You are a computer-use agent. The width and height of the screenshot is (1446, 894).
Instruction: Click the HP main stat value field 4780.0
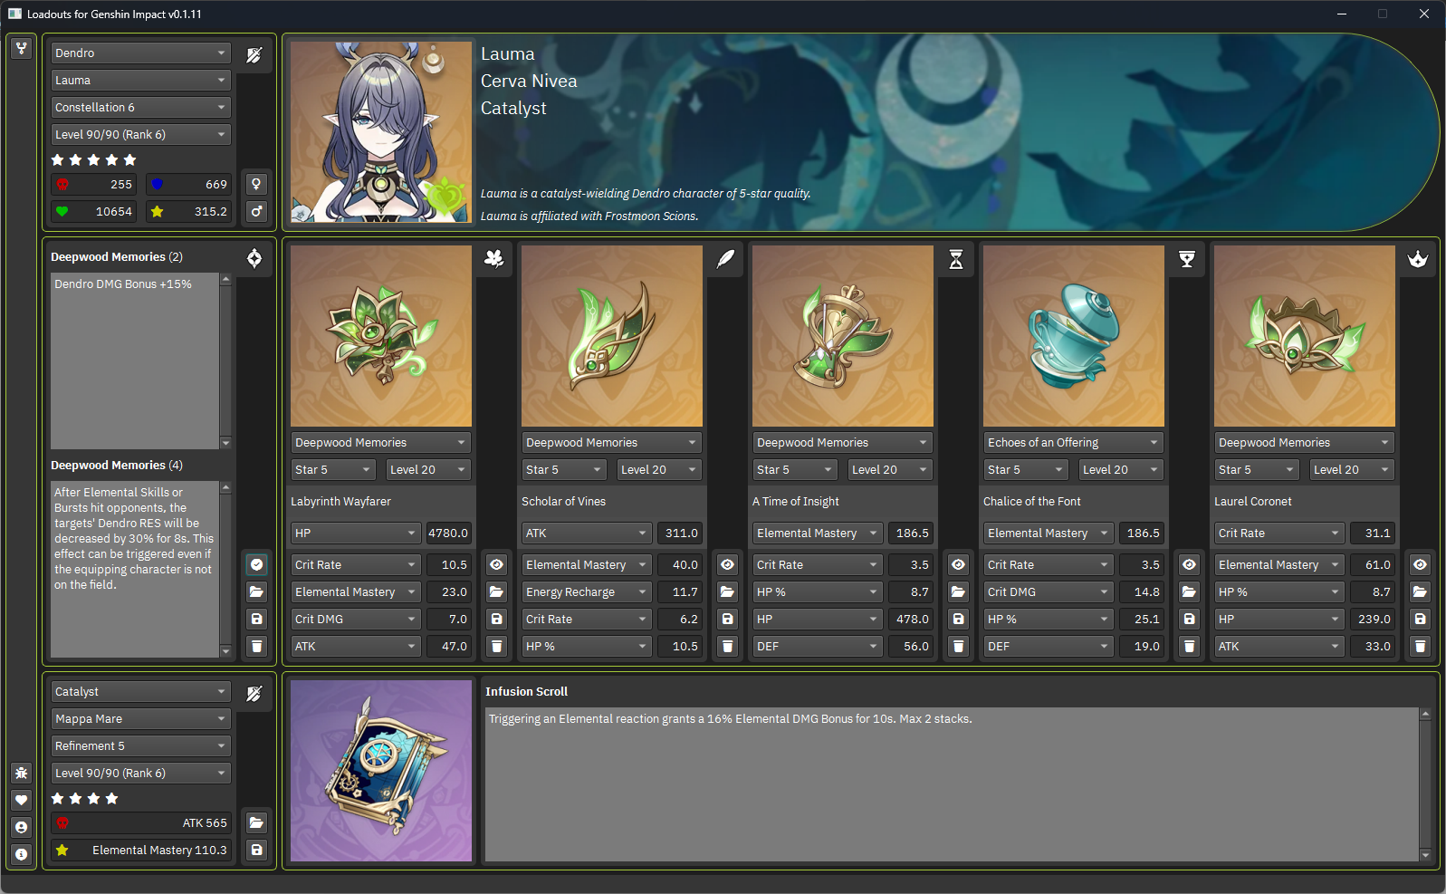coord(447,533)
